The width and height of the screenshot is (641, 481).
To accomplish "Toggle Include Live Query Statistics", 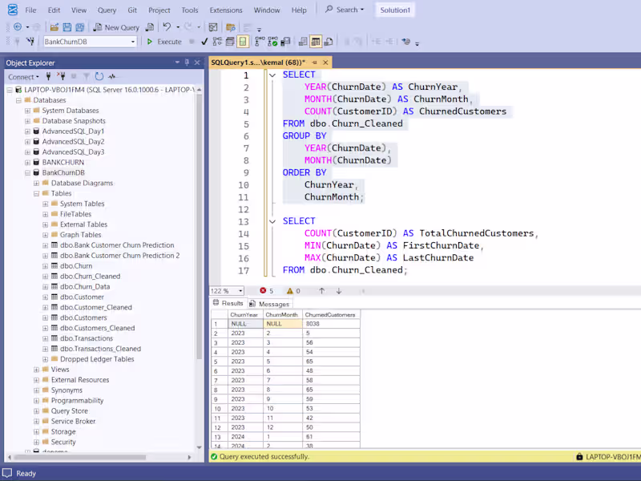I will 272,42.
